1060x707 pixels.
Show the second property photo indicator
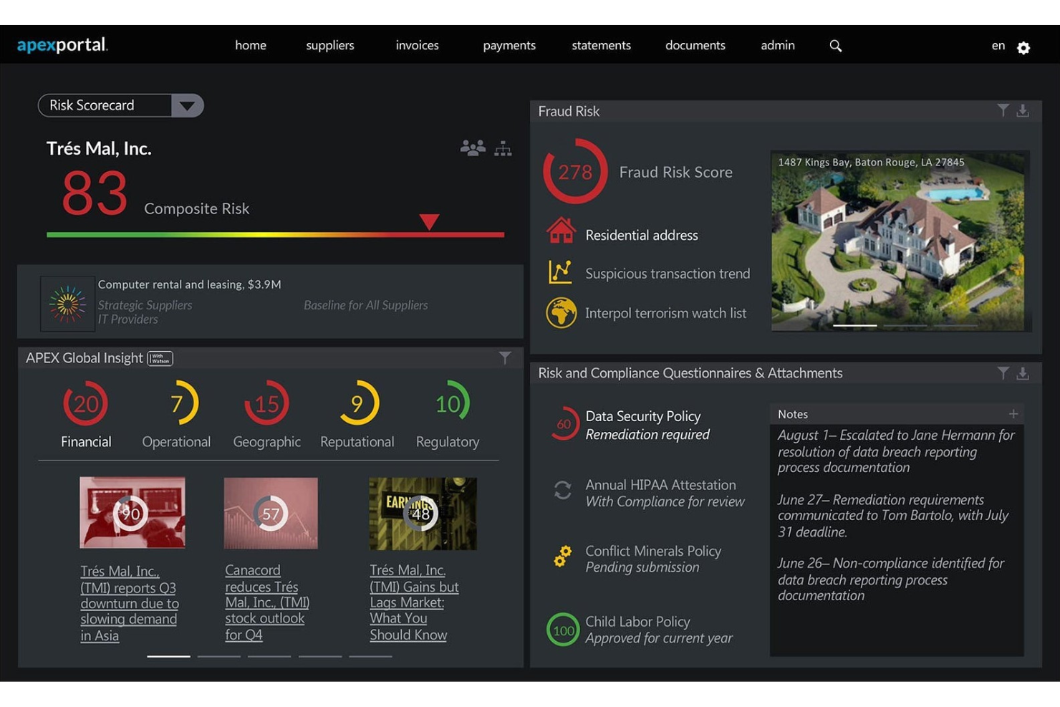click(905, 326)
